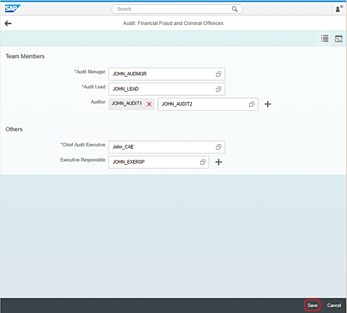Click the search magnifier icon
Viewport: 347px width, 313px height.
[235, 9]
